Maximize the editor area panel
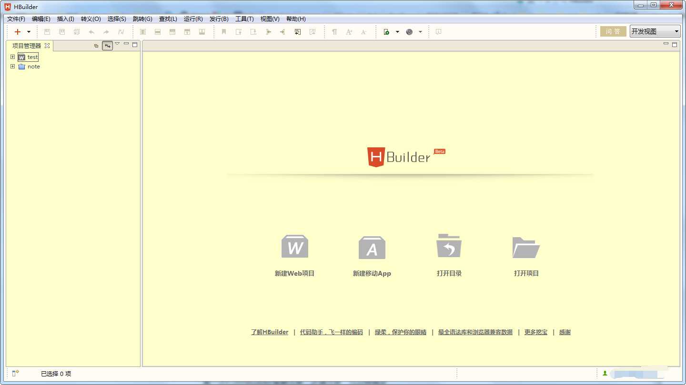This screenshot has width=686, height=385. coord(675,45)
